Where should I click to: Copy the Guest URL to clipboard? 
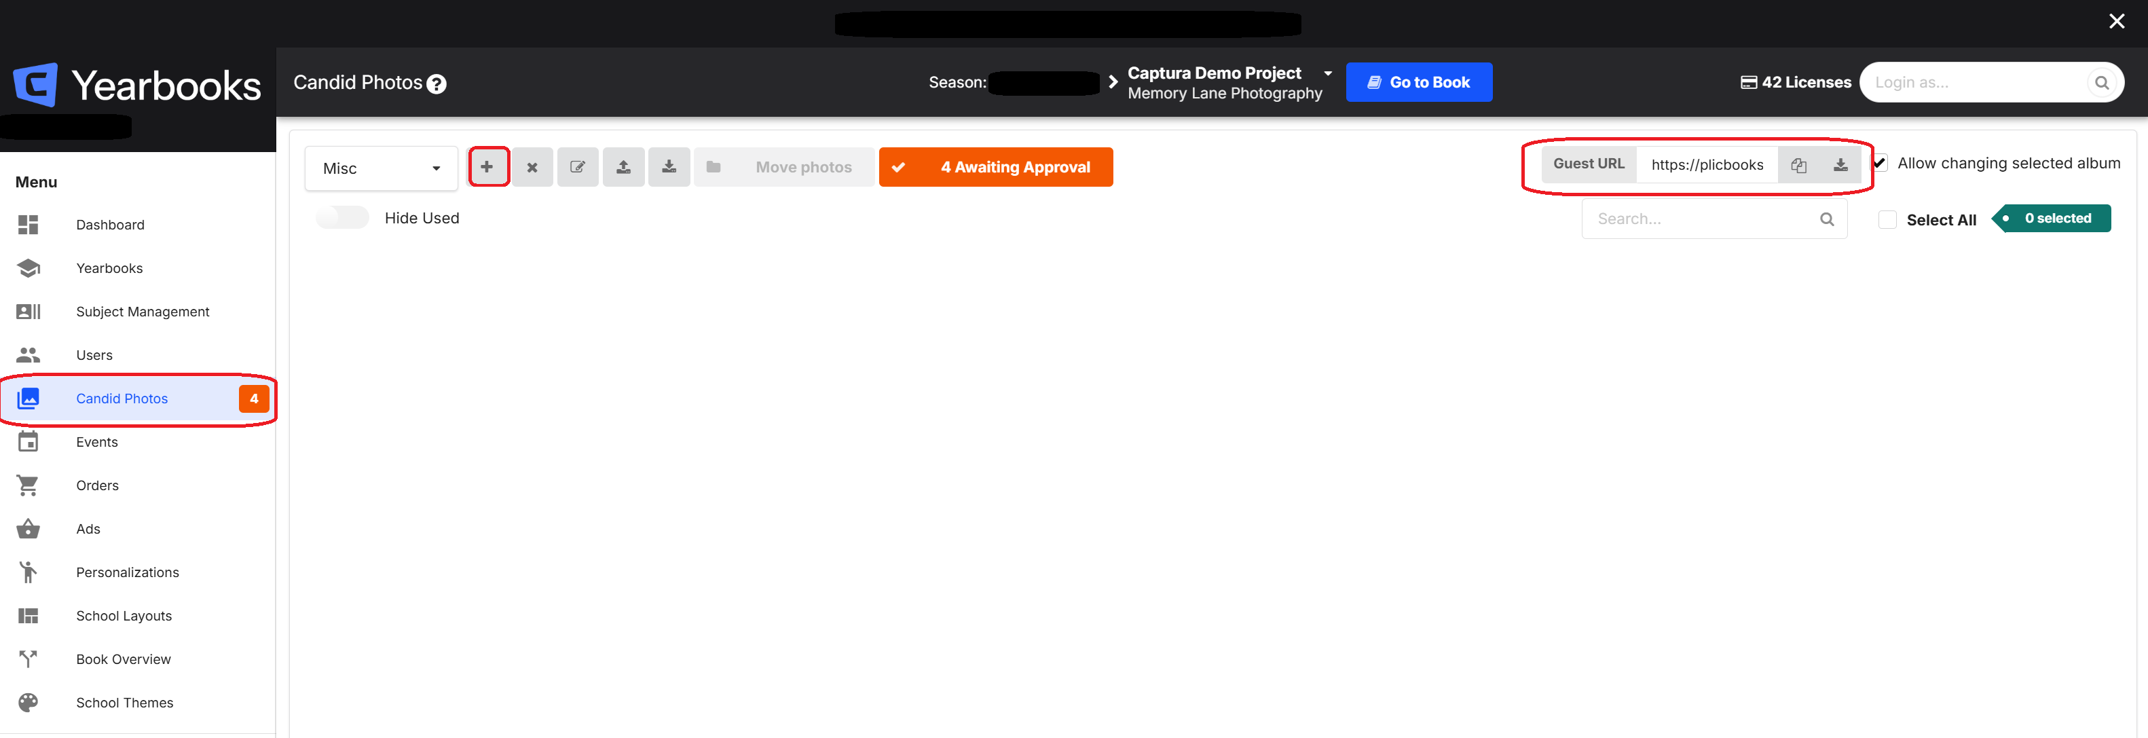tap(1798, 164)
